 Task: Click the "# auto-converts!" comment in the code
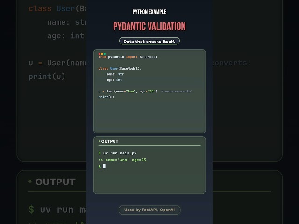point(177,91)
